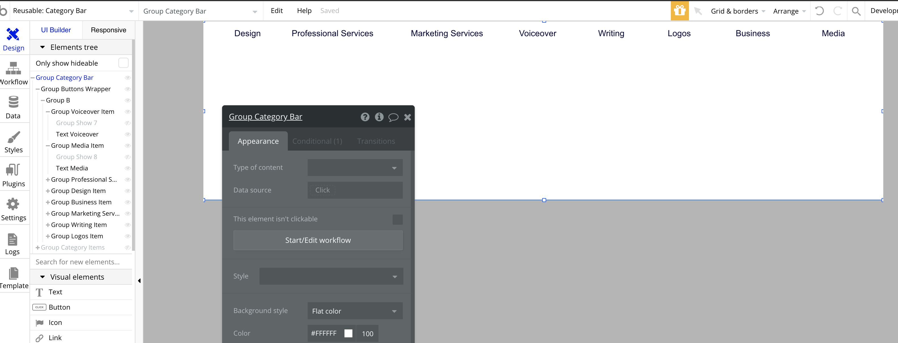Click the Voiceover text on canvas
The height and width of the screenshot is (343, 898).
[x=537, y=33]
